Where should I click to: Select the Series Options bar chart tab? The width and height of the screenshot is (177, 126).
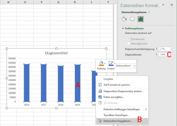click(141, 19)
